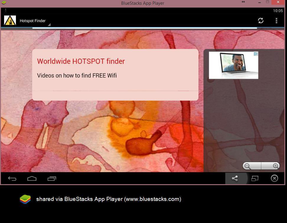This screenshot has width=287, height=223.
Task: Click the laptop advertisement banner
Action: point(233,65)
